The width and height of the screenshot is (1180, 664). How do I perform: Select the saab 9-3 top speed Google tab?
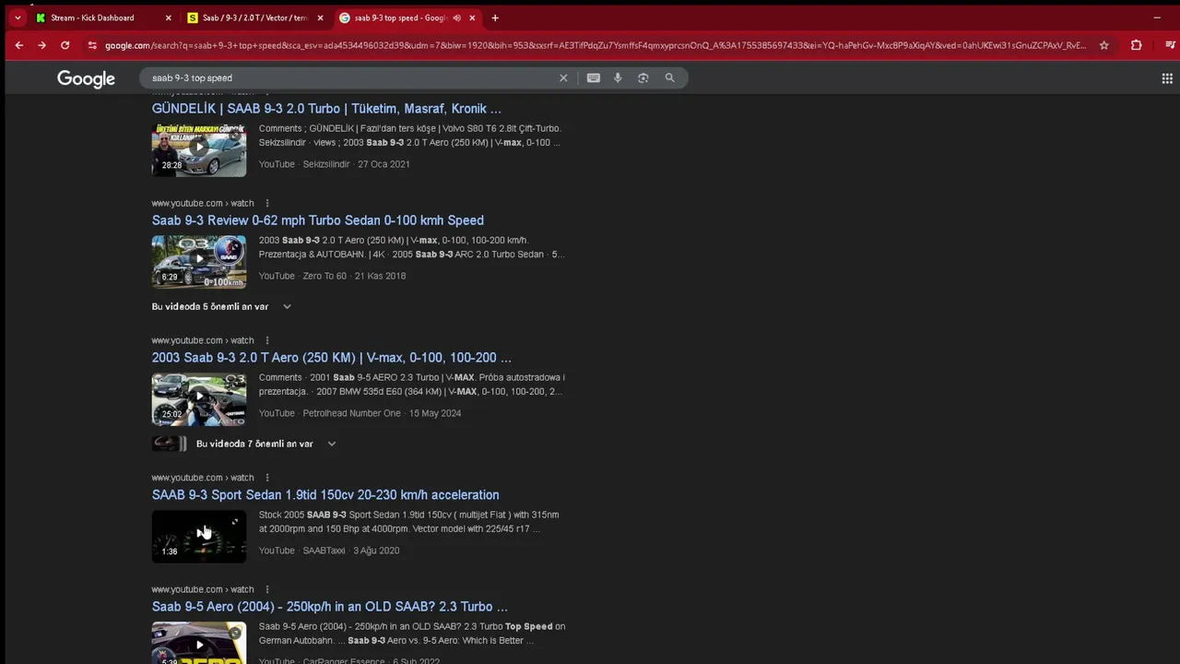[x=400, y=18]
